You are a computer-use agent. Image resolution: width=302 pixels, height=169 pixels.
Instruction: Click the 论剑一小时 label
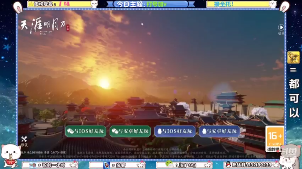pyautogui.click(x=54, y=165)
